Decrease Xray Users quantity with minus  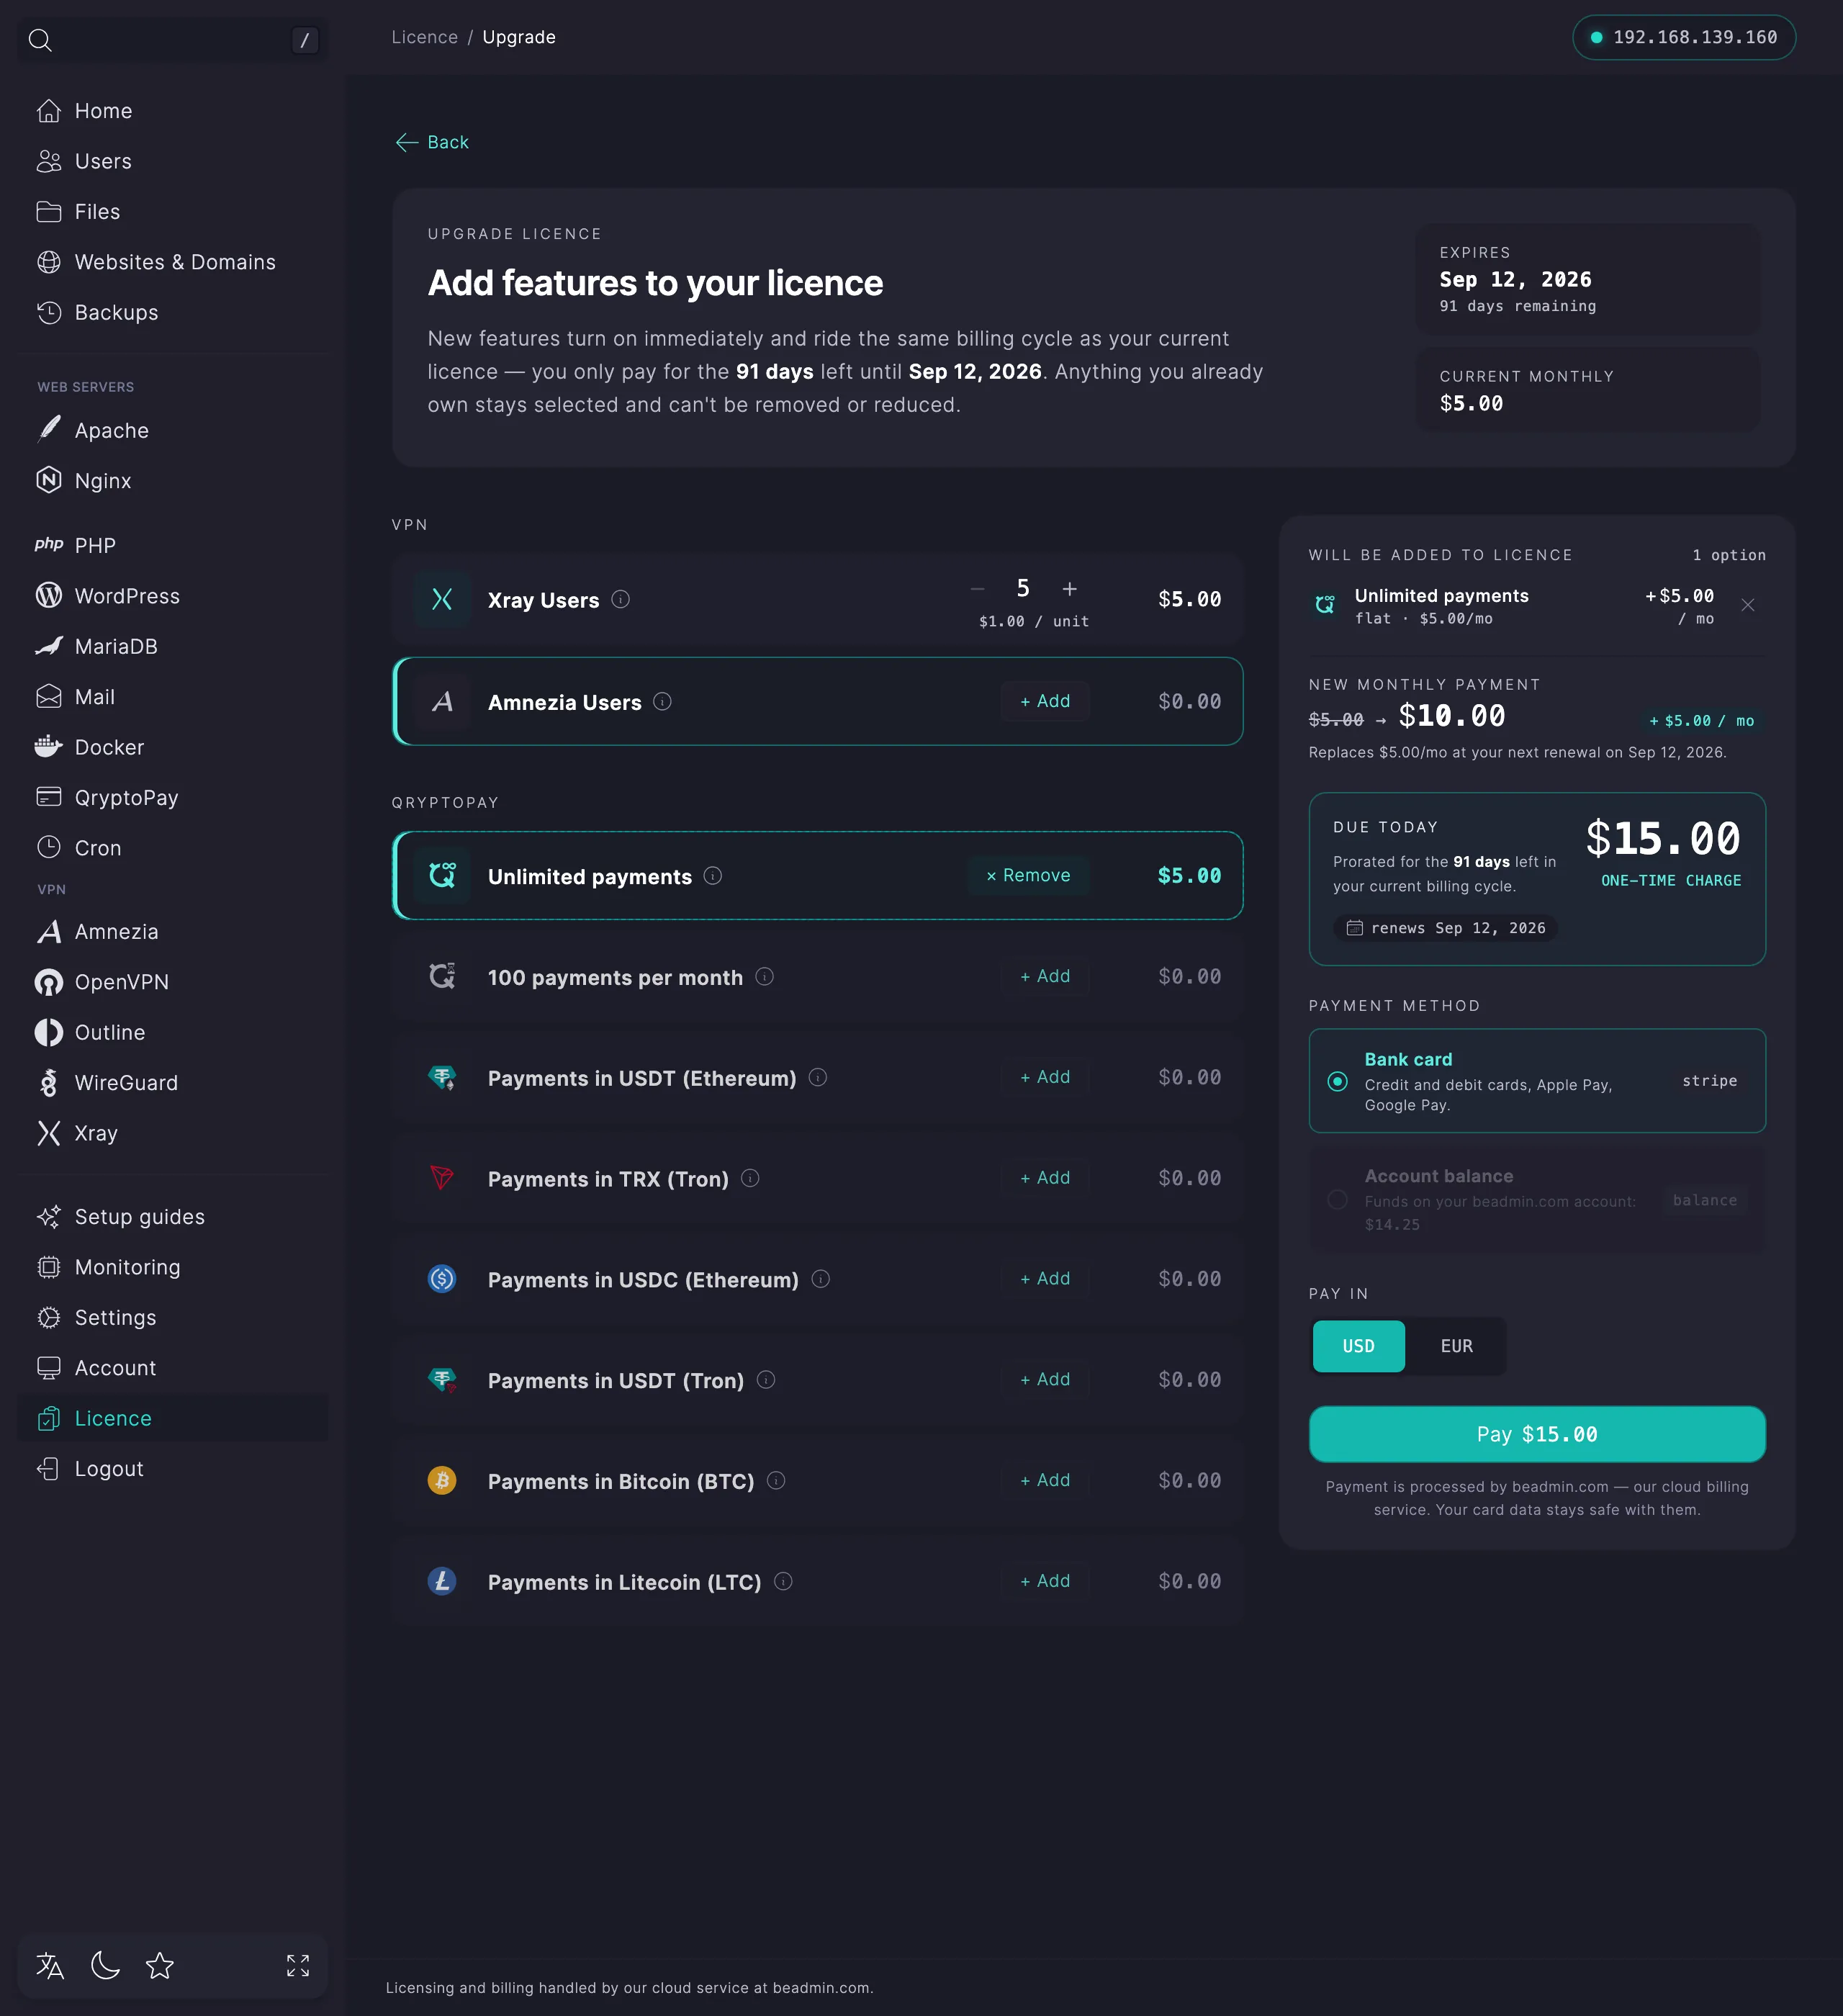coord(978,589)
